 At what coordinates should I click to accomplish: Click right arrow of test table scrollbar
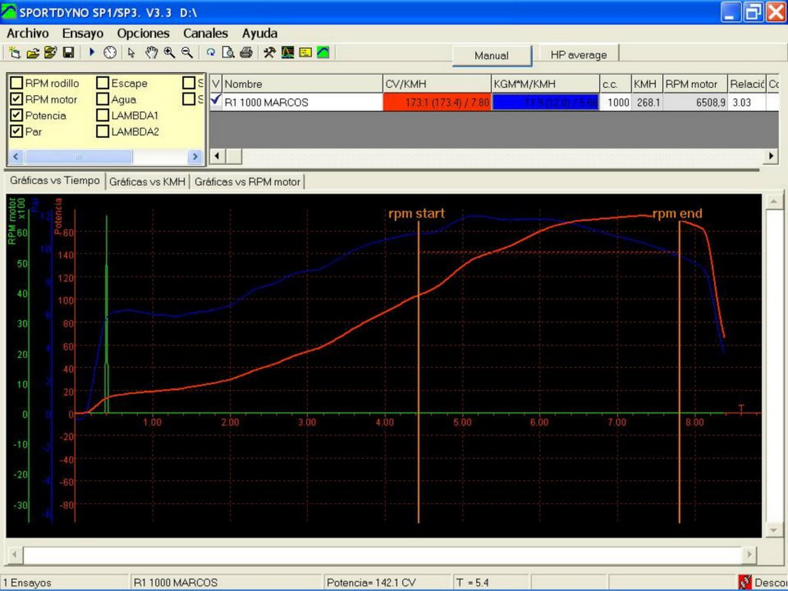click(772, 156)
